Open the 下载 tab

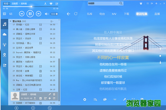pos(126,14)
